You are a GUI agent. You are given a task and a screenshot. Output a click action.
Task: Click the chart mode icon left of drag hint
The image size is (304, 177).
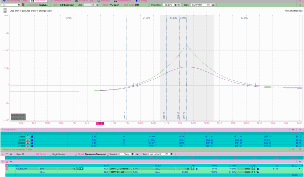5,11
